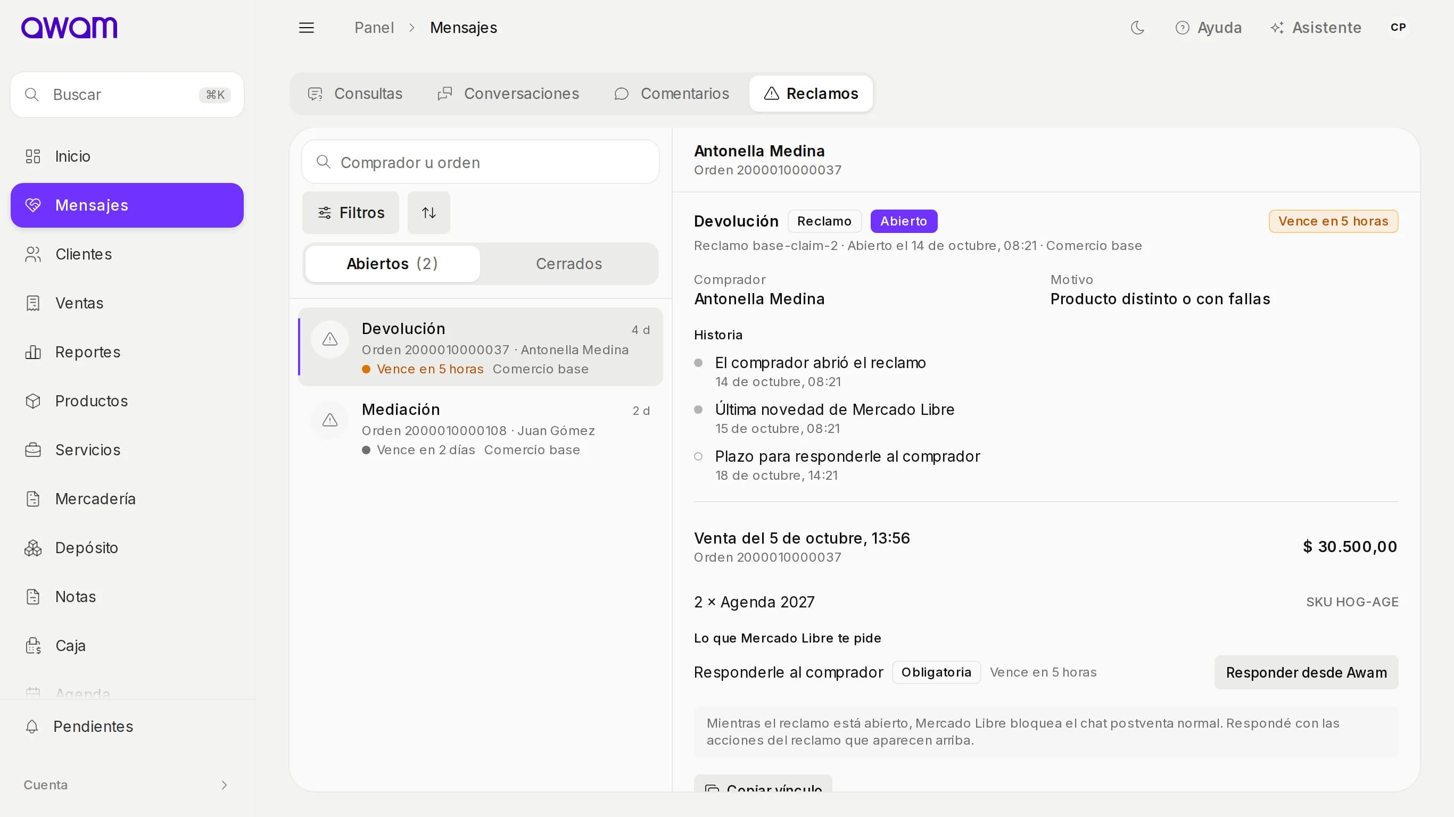1454x817 pixels.
Task: Click the Abierto status badge
Action: pyautogui.click(x=904, y=221)
